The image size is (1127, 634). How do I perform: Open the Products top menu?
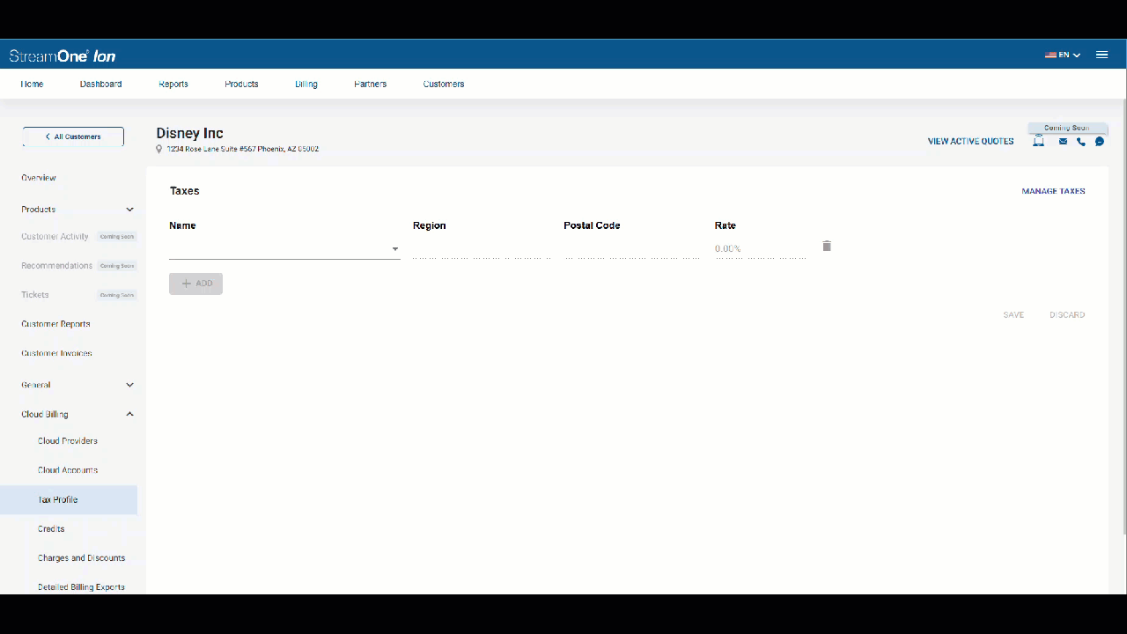pos(241,84)
